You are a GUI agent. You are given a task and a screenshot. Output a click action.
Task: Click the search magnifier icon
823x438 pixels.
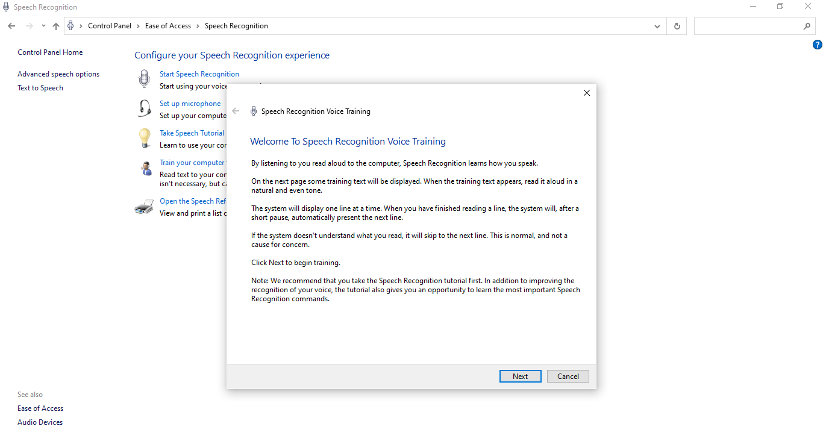[x=807, y=26]
